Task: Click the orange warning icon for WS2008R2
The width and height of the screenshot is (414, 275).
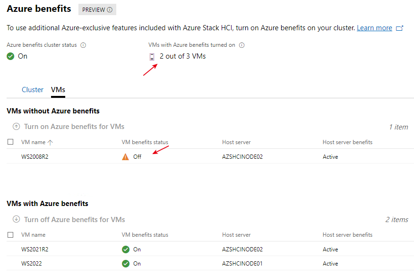Action: [125, 157]
